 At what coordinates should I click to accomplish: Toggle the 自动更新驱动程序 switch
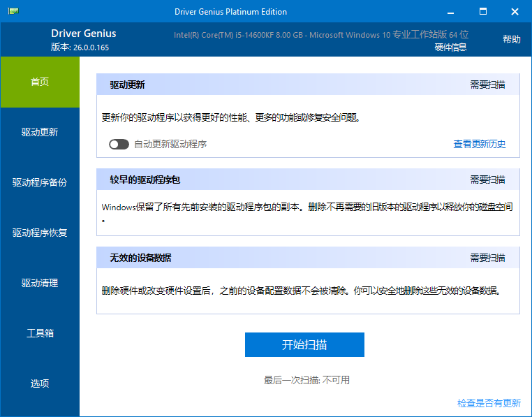tap(119, 145)
